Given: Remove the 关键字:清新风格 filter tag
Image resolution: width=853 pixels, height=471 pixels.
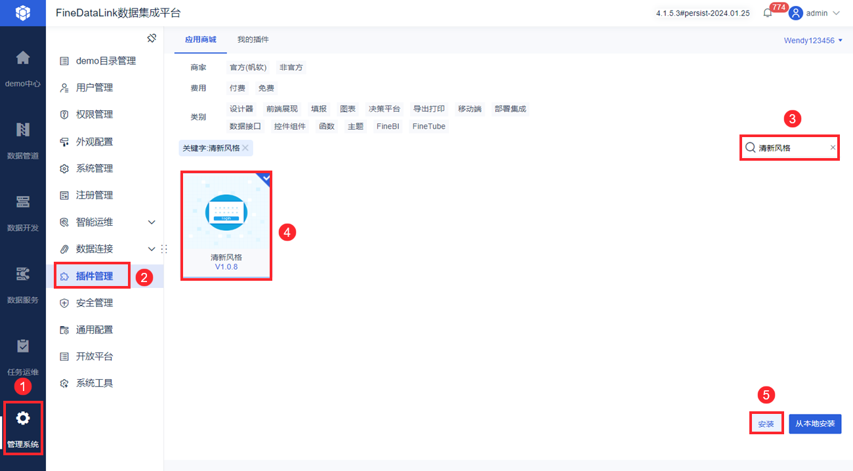Looking at the screenshot, I should pyautogui.click(x=245, y=148).
